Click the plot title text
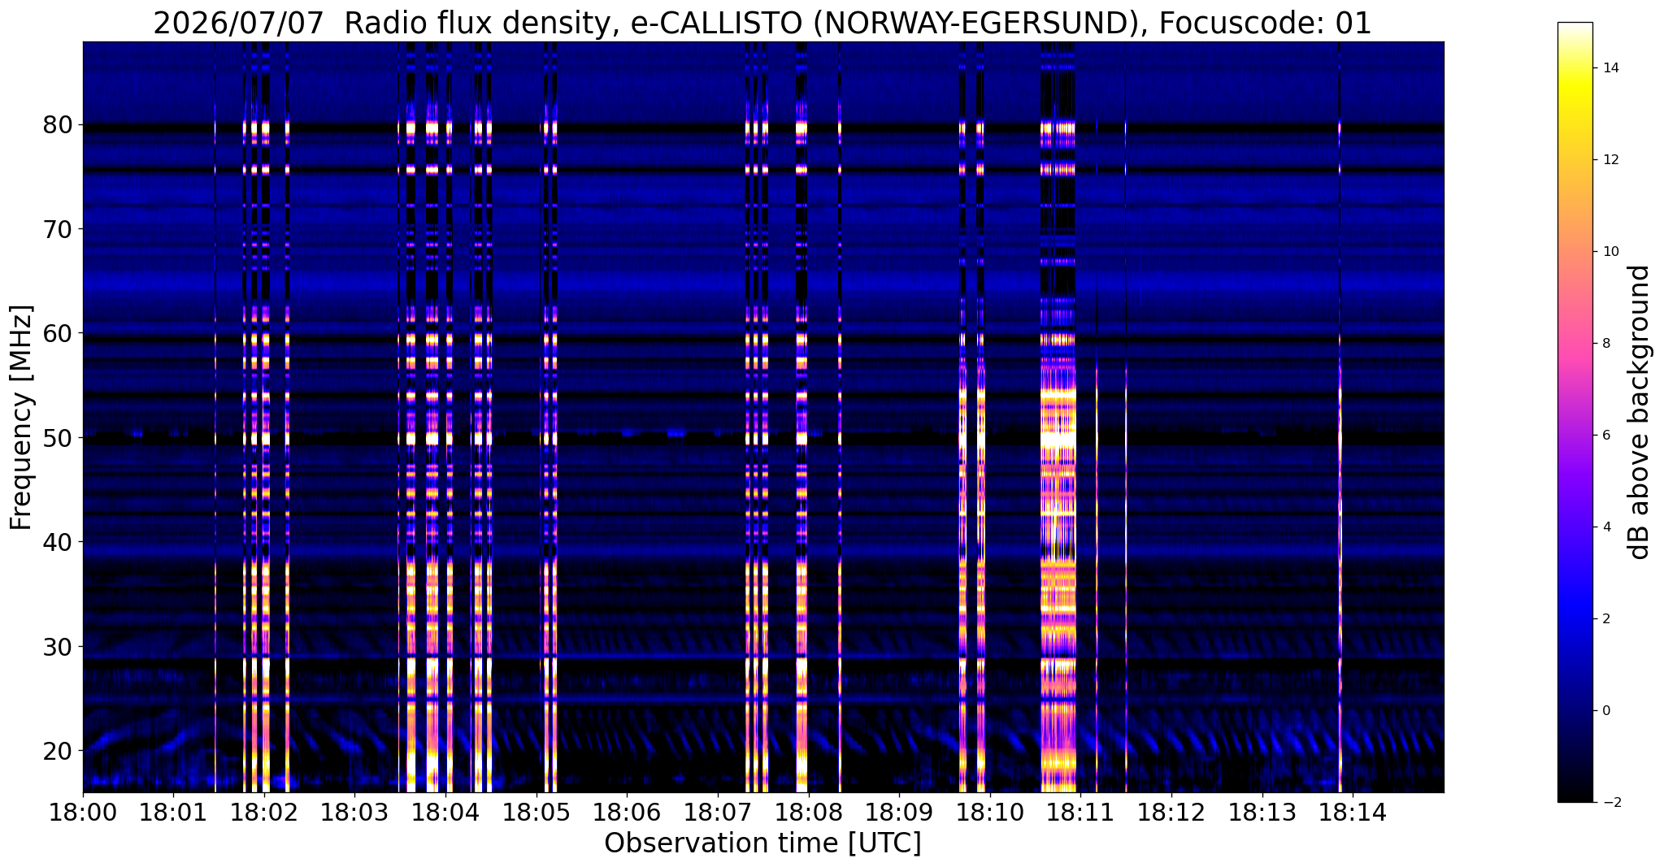The width and height of the screenshot is (1664, 867). tap(762, 23)
